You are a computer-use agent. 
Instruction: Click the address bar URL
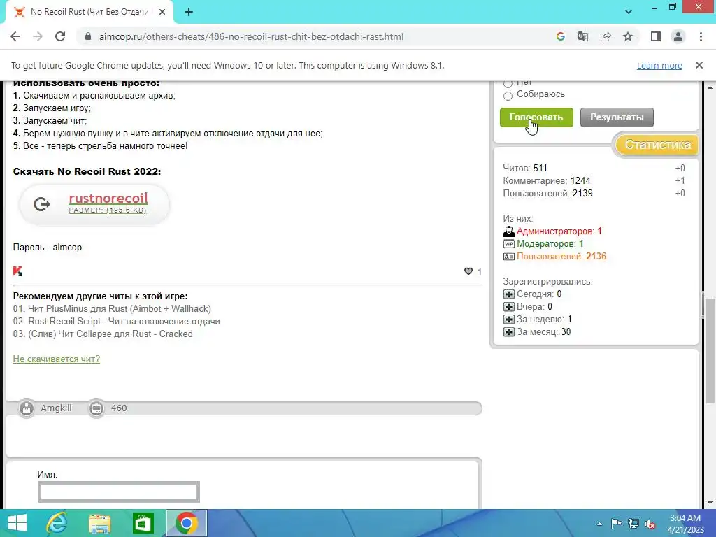(x=251, y=36)
